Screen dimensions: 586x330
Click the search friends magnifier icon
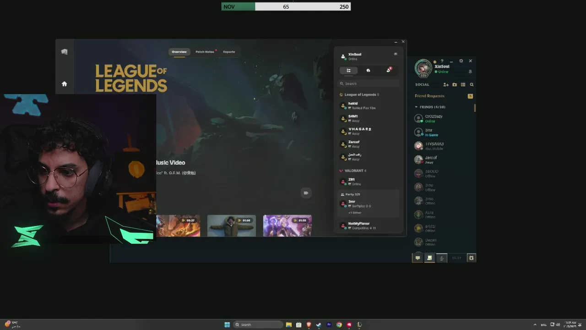472,85
